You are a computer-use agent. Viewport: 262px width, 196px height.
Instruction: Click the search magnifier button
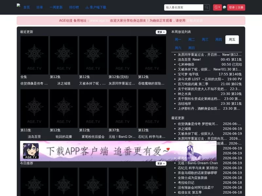tap(207, 7)
